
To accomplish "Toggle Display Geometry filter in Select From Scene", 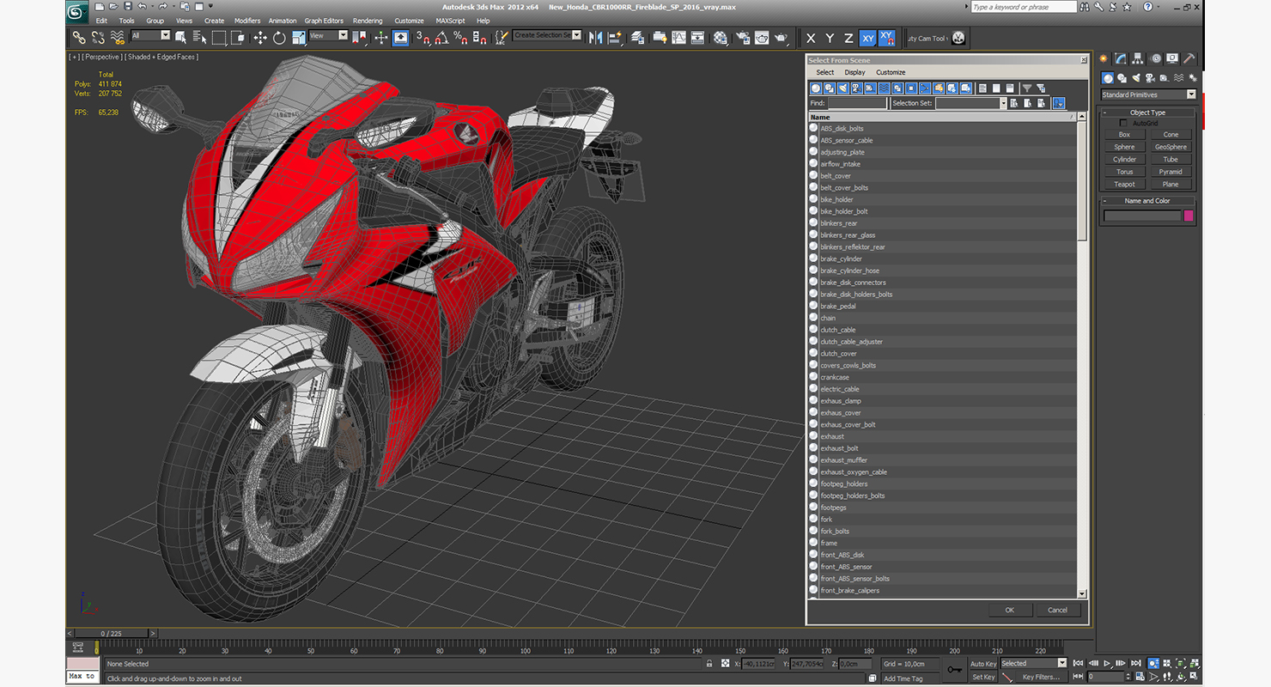I will 816,88.
